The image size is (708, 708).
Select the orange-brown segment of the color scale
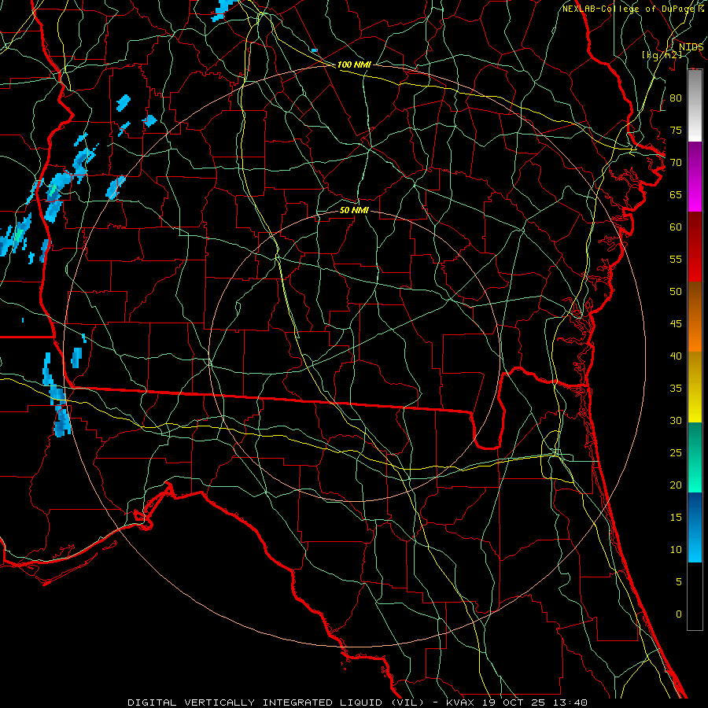point(695,316)
